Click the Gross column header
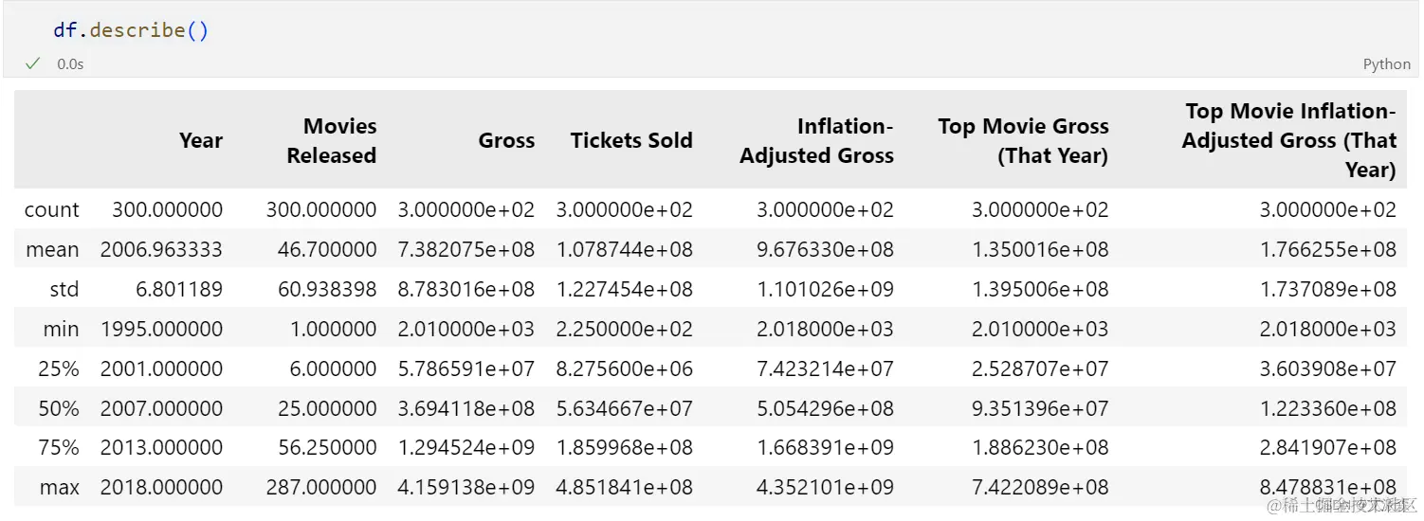 coord(506,140)
